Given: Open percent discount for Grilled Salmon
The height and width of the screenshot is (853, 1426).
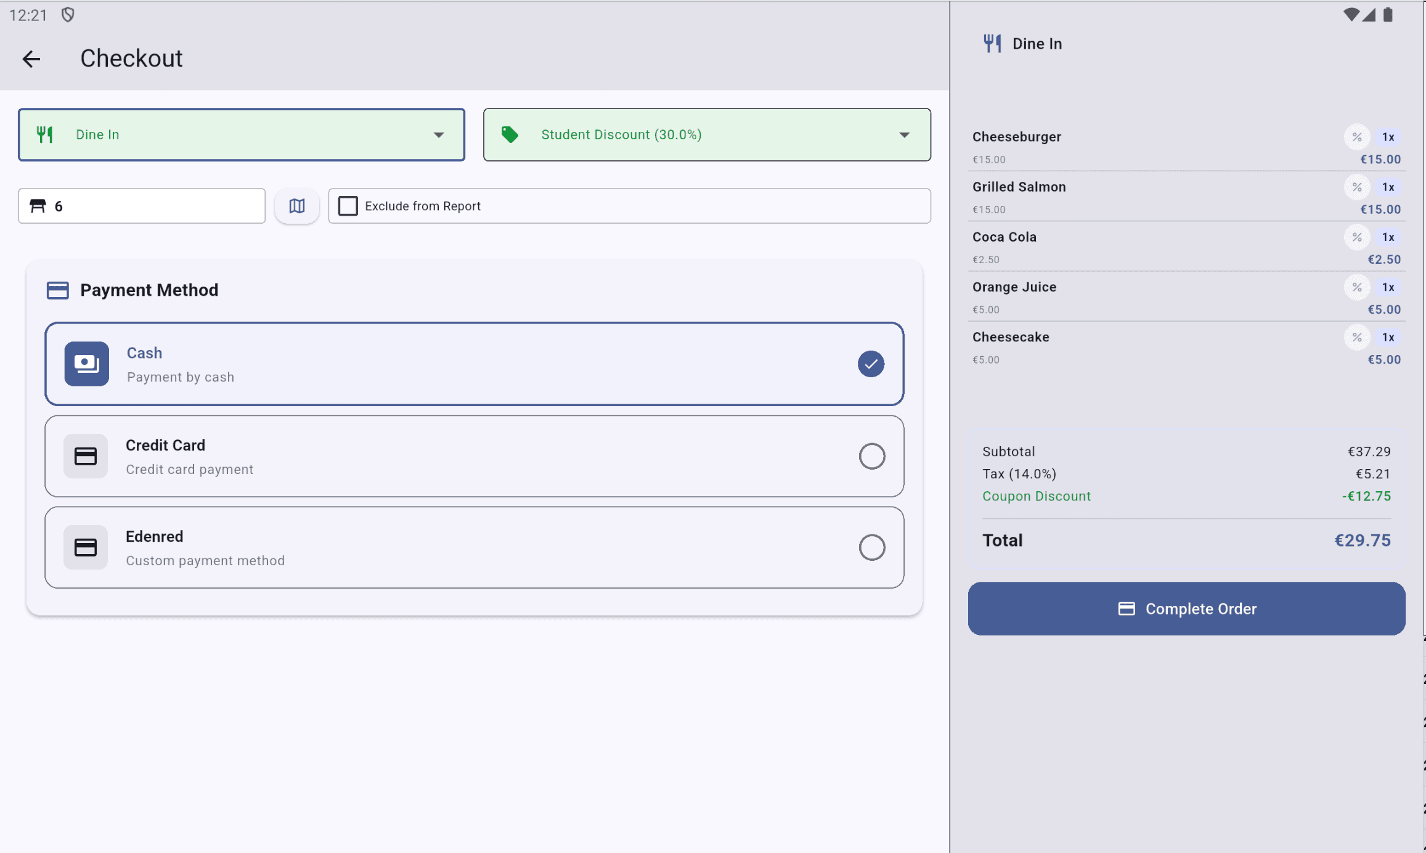Looking at the screenshot, I should (x=1357, y=187).
